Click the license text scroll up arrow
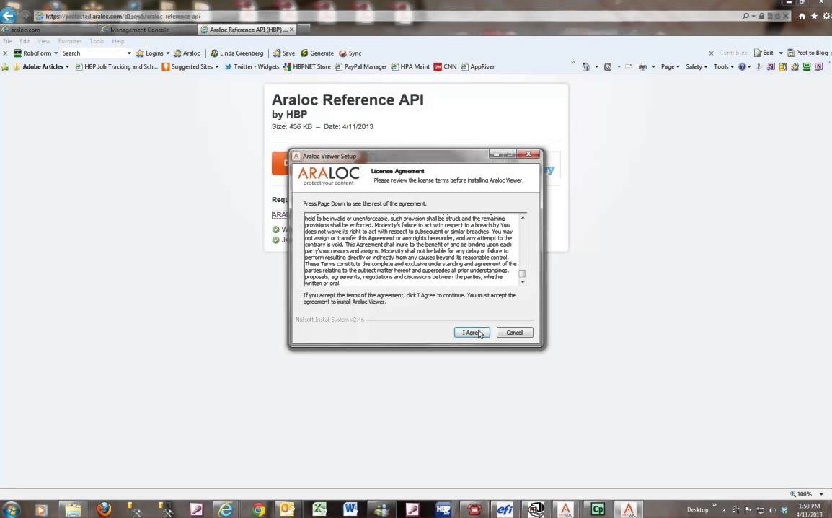Image resolution: width=832 pixels, height=518 pixels. tap(523, 218)
